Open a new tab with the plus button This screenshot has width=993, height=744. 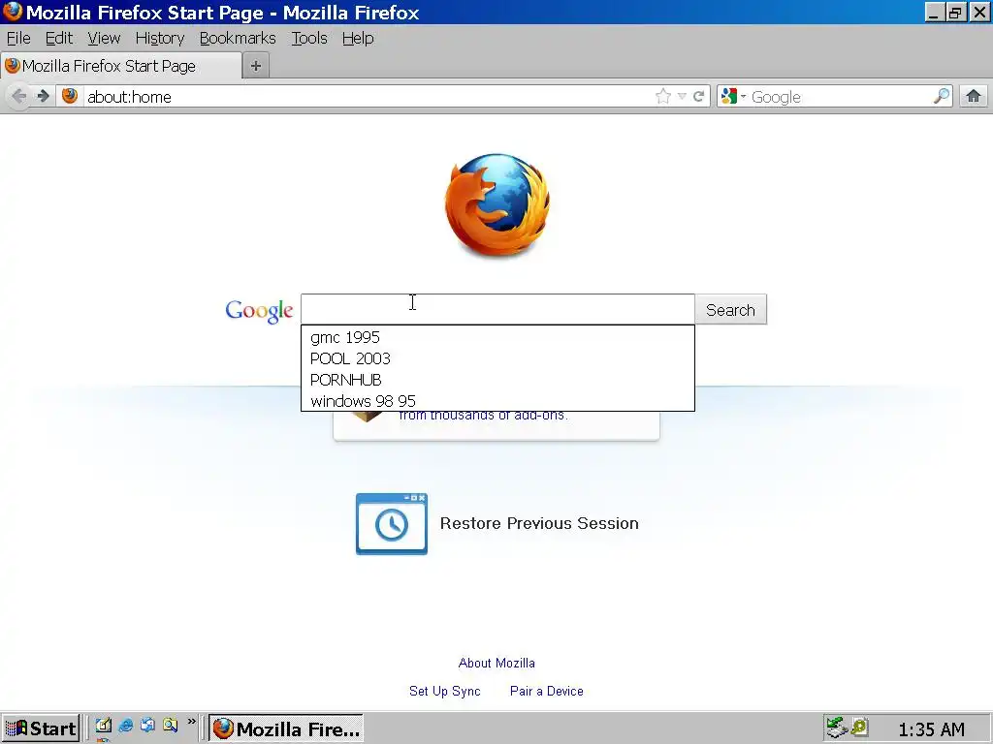256,66
